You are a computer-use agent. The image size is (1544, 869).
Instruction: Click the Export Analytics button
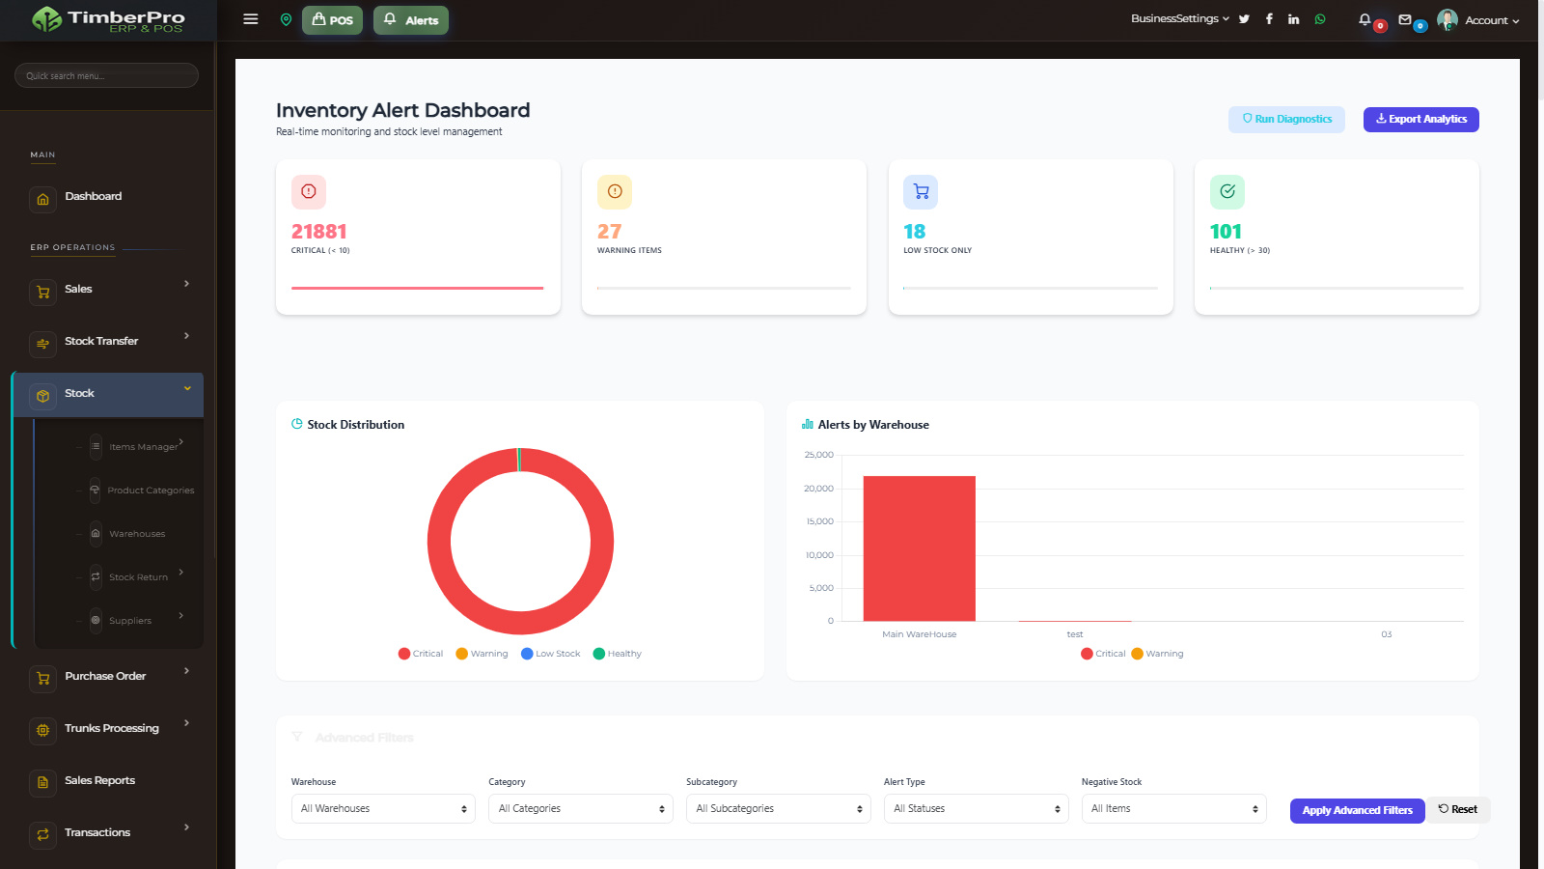coord(1420,119)
